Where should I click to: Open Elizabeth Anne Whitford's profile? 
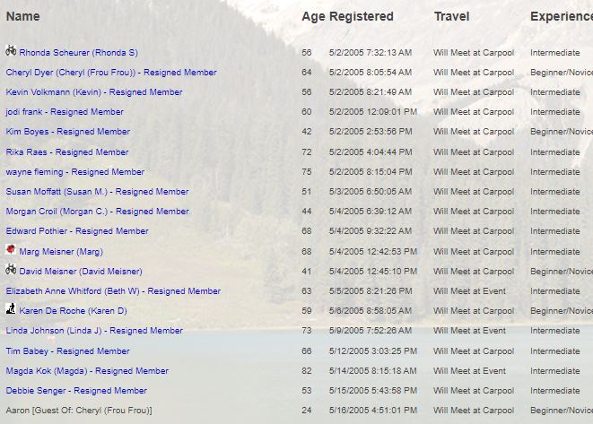113,291
